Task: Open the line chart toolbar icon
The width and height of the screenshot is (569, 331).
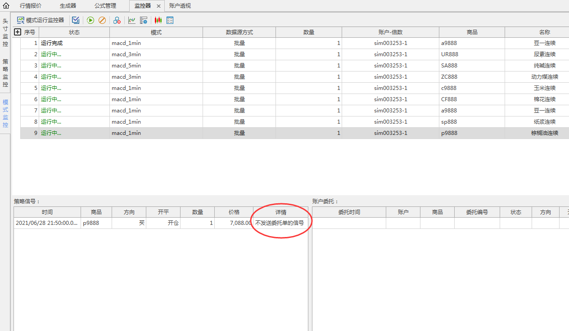Action: [x=132, y=20]
